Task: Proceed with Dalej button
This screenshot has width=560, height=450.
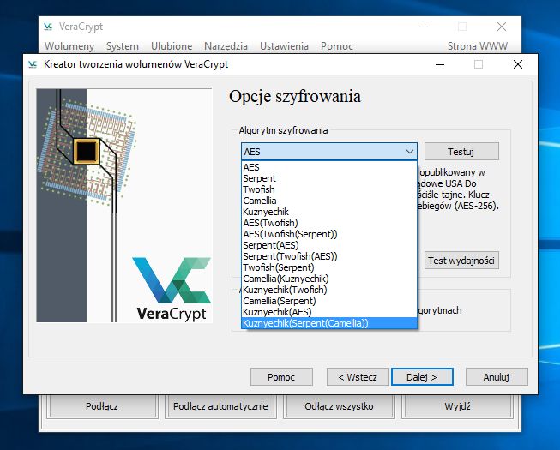Action: pos(422,377)
